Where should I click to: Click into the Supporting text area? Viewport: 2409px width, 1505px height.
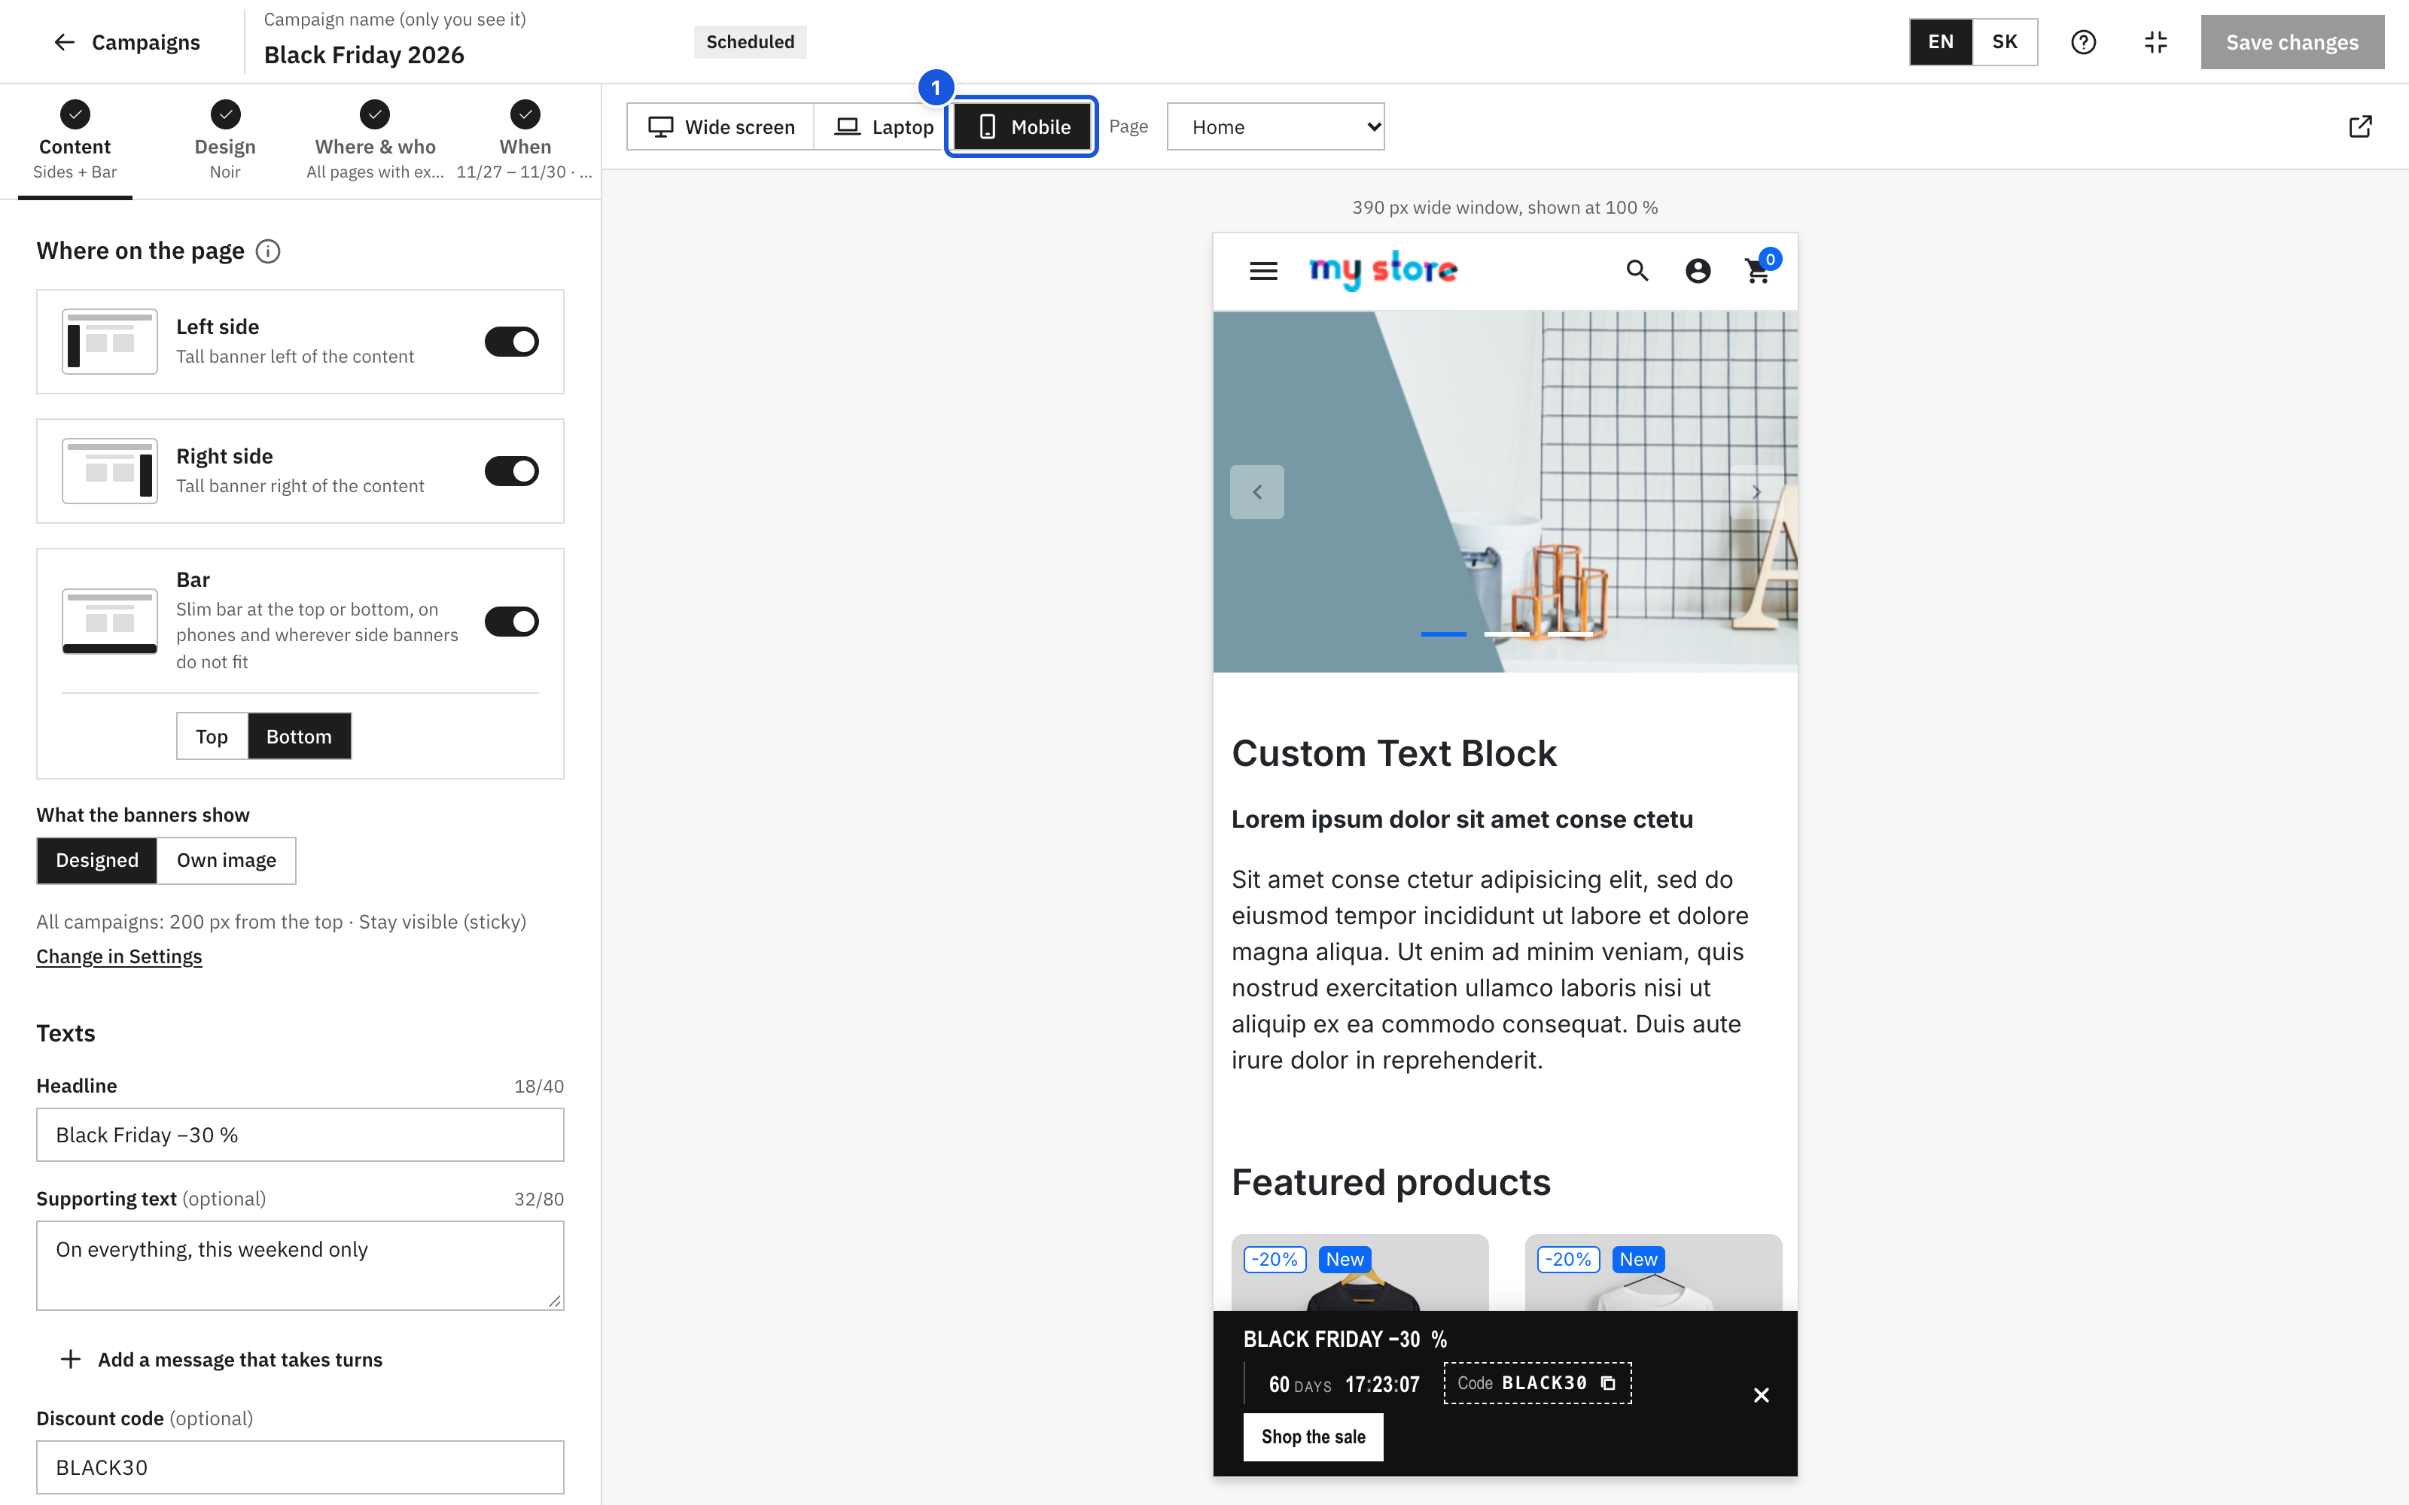tap(300, 1265)
